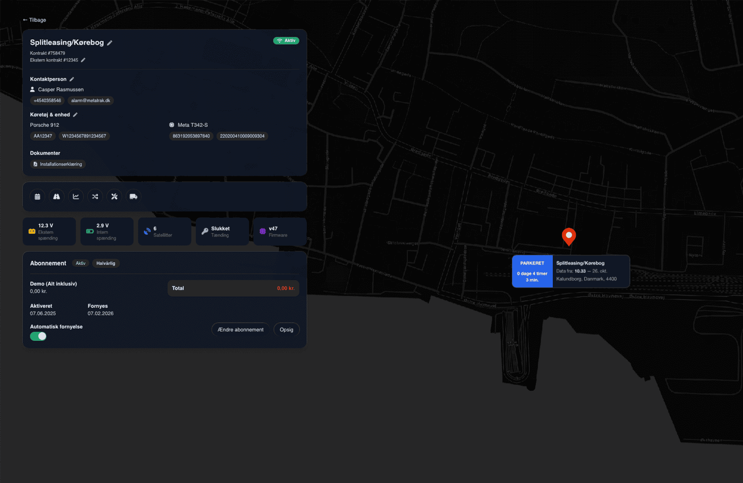The width and height of the screenshot is (743, 483).
Task: Open the line chart statistics icon
Action: tap(76, 197)
